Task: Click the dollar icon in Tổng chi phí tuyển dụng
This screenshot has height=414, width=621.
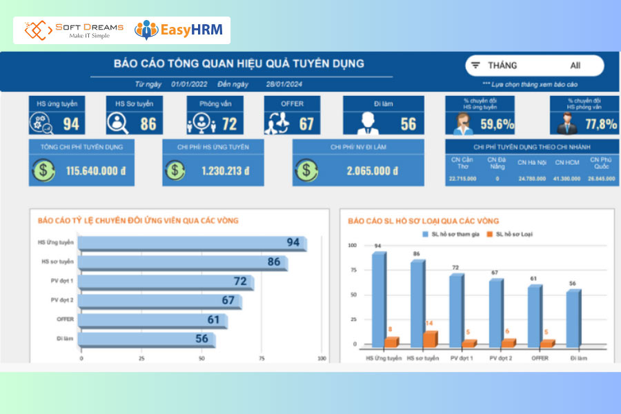Action: [x=43, y=170]
